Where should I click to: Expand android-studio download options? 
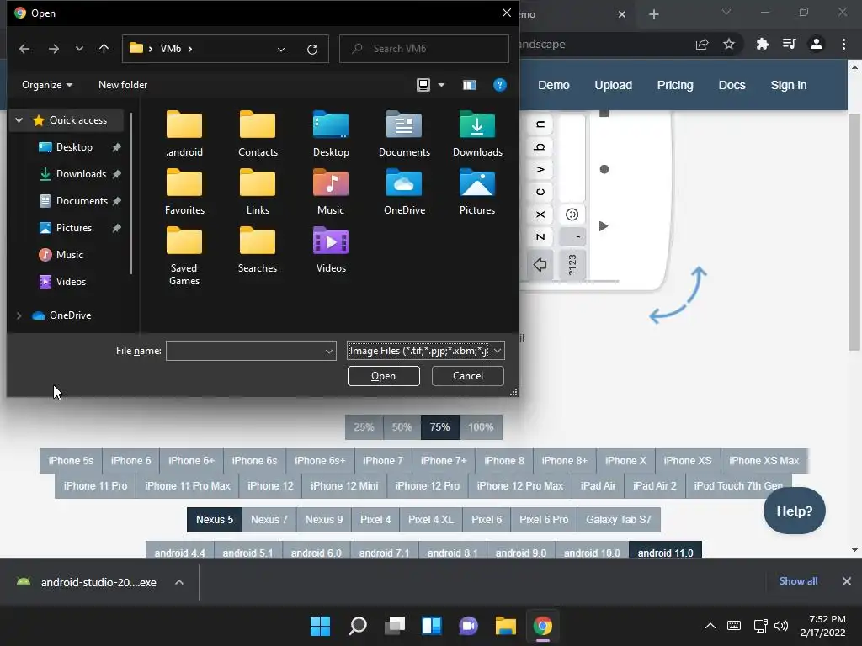[x=179, y=582]
